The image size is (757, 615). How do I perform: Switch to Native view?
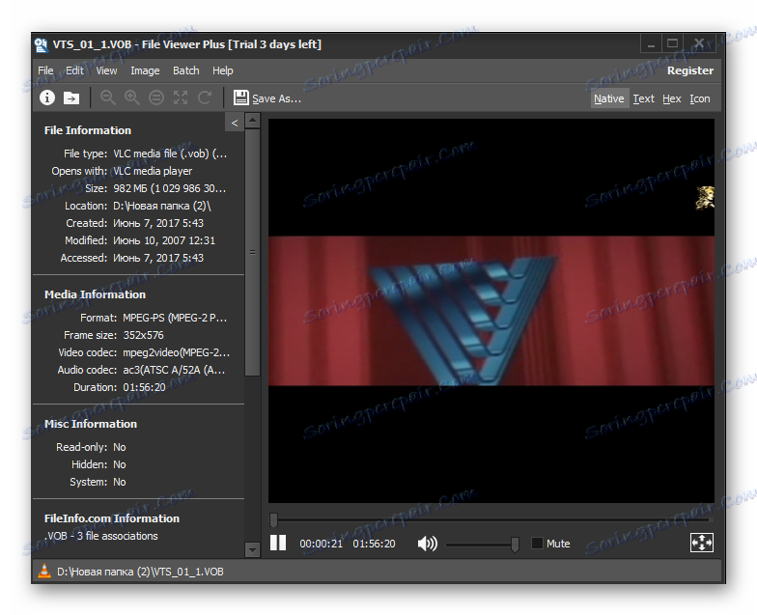click(608, 98)
